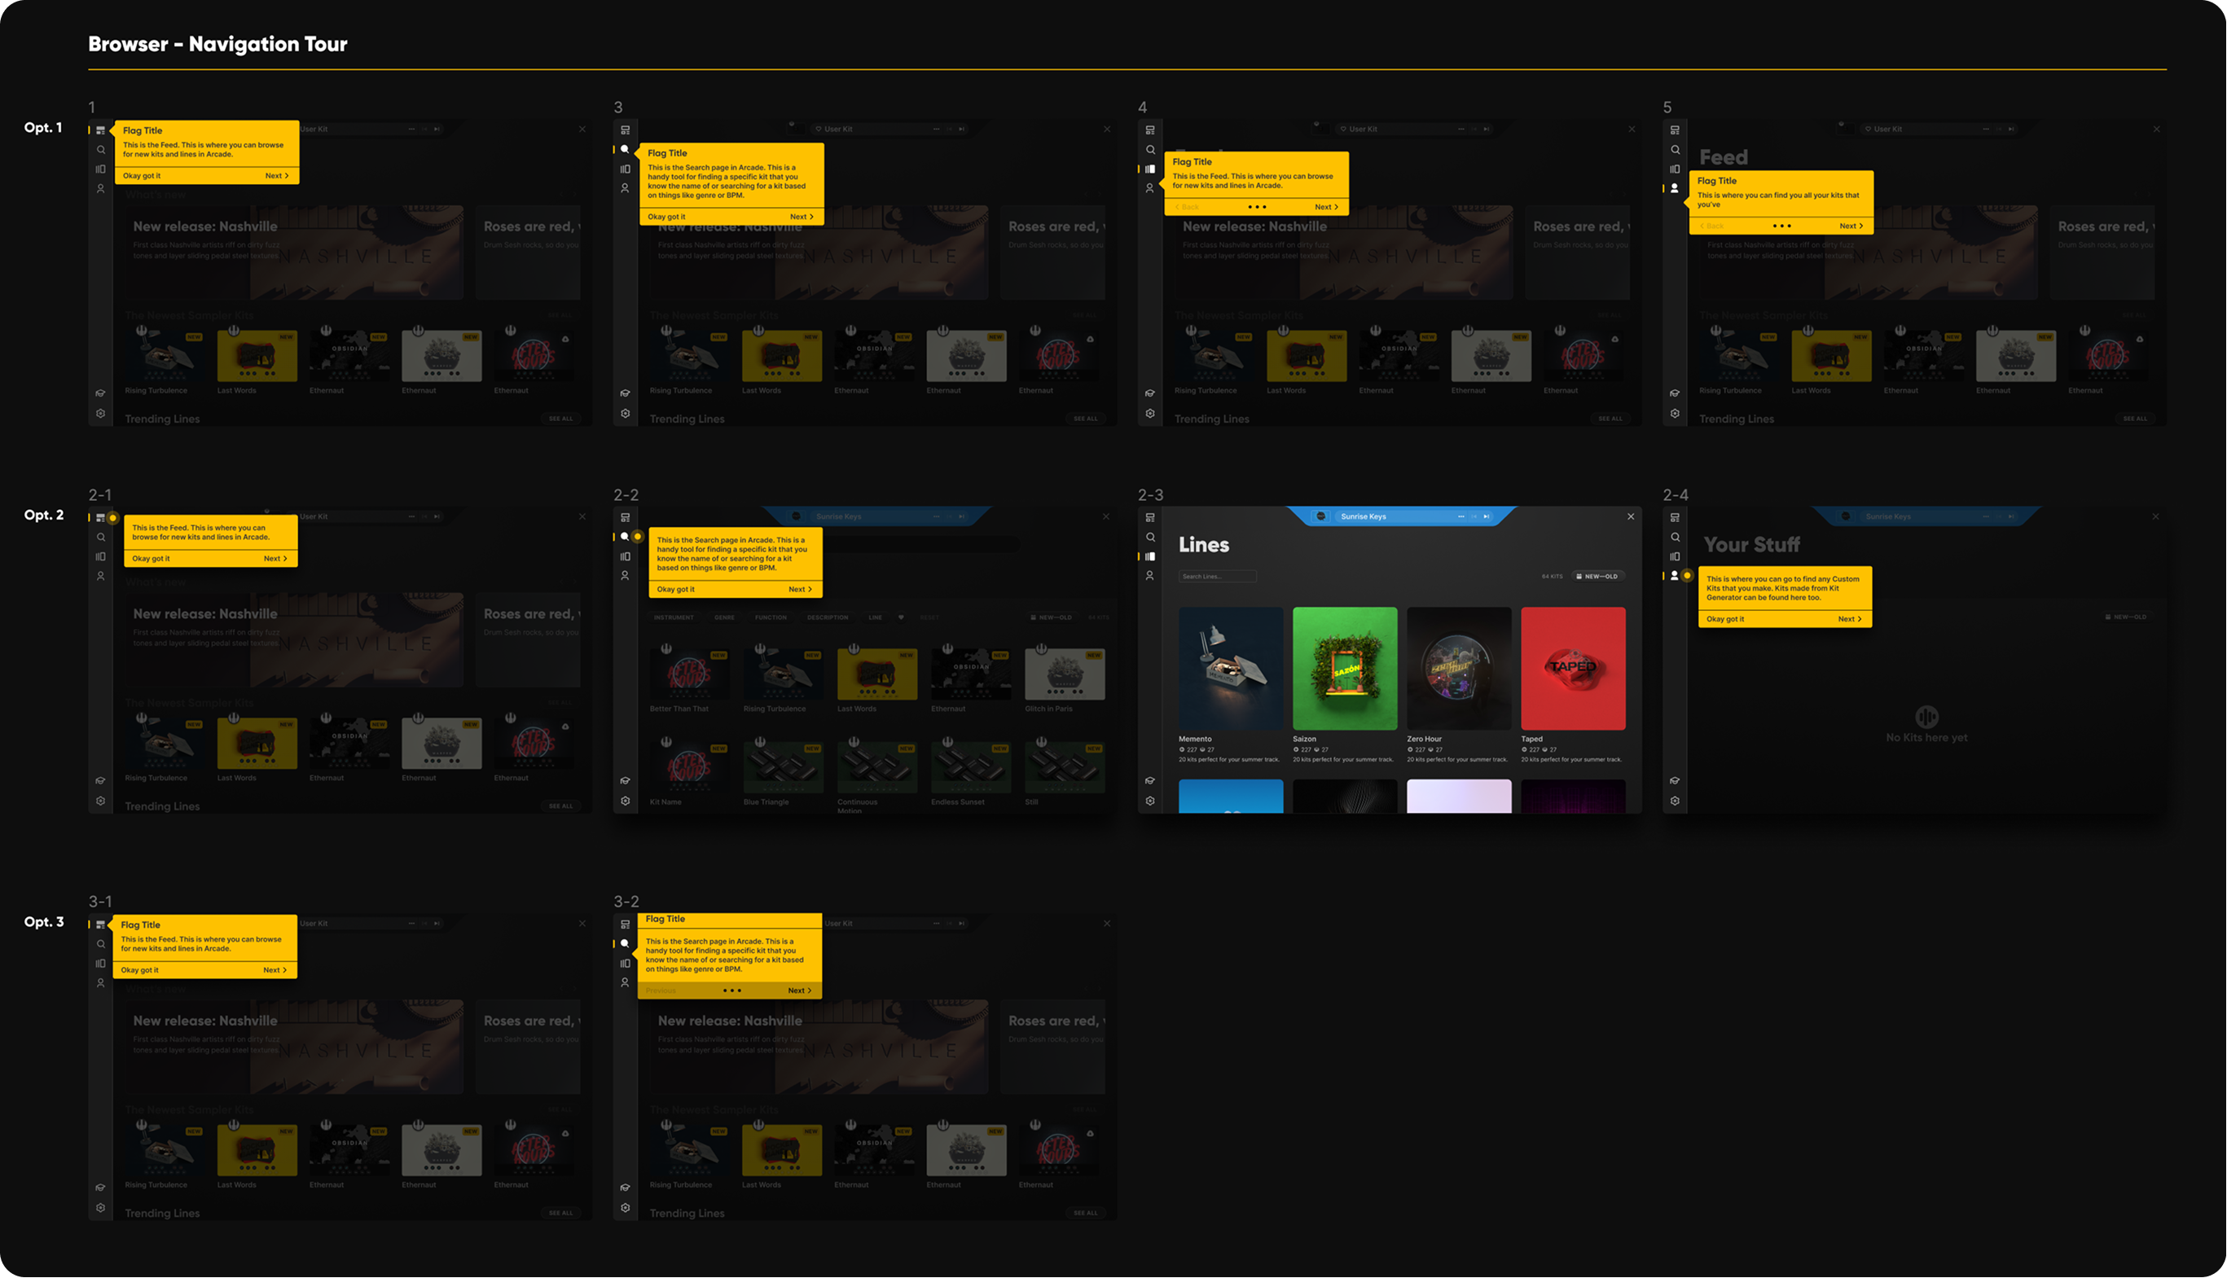Image resolution: width=2227 pixels, height=1278 pixels.
Task: Open the three-dots menu beside Sunrise Keys in the Lines screen
Action: click(x=1461, y=516)
